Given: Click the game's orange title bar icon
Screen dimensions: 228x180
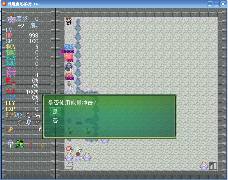Looking at the screenshot, I should tap(4, 4).
